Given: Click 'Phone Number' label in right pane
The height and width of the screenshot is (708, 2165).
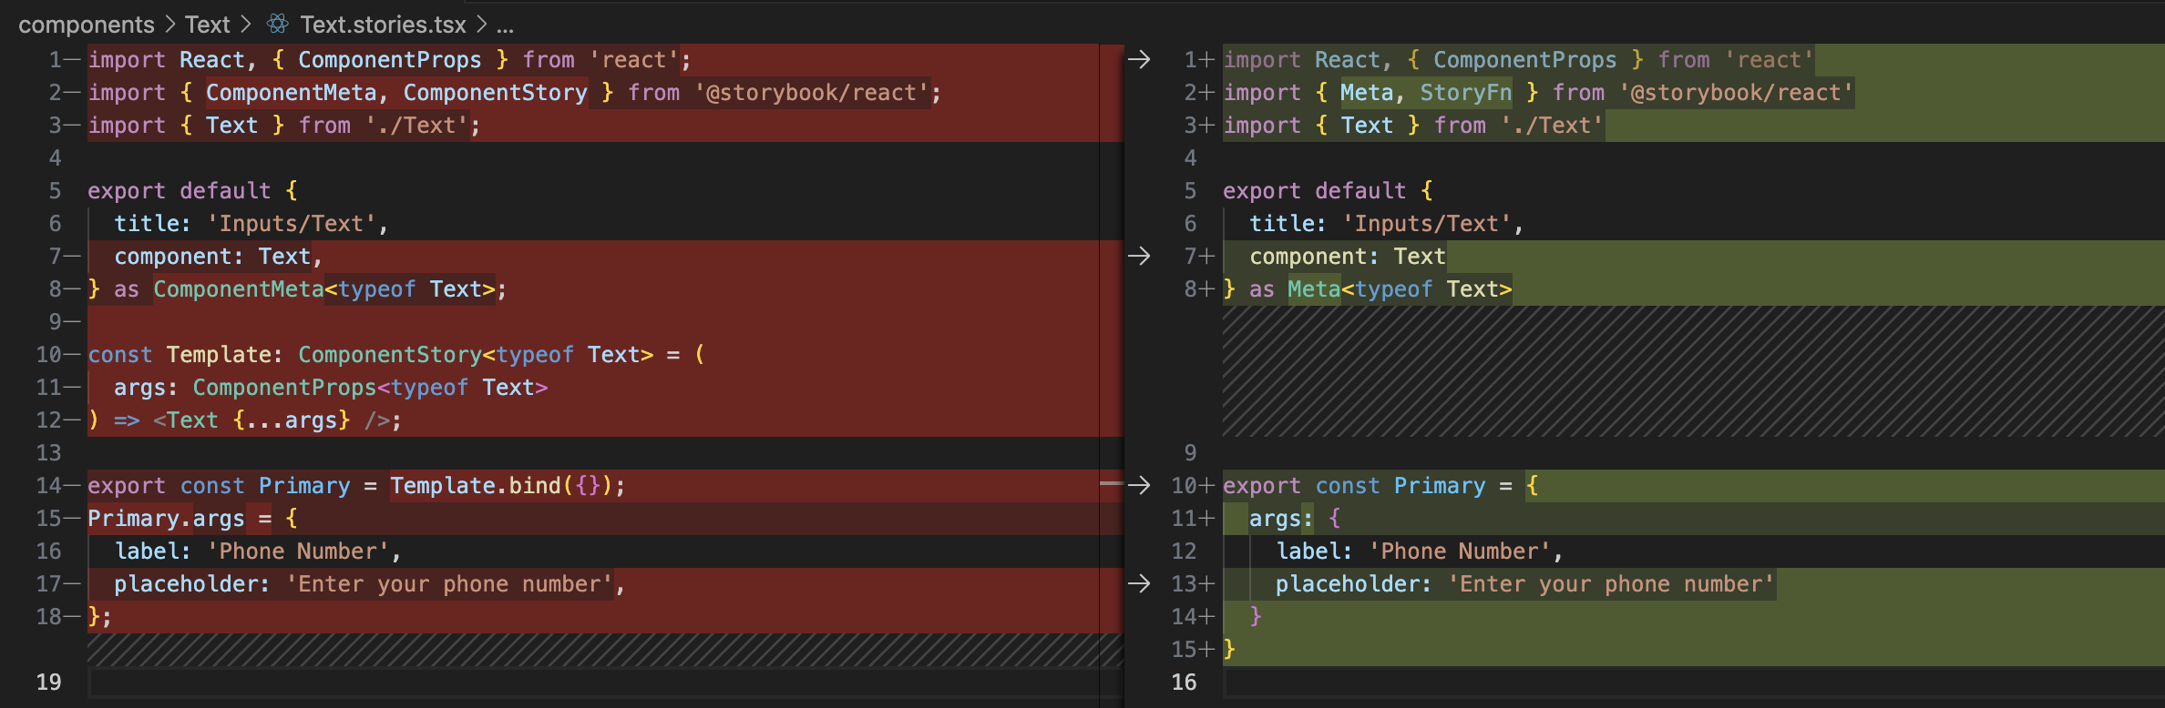Looking at the screenshot, I should (x=1460, y=551).
